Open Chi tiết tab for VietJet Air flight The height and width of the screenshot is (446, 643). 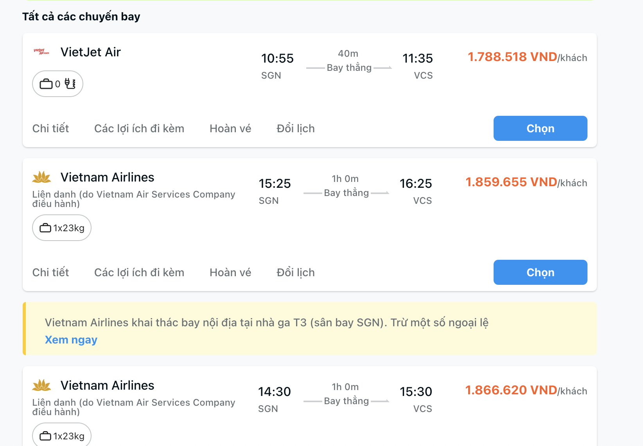[50, 128]
